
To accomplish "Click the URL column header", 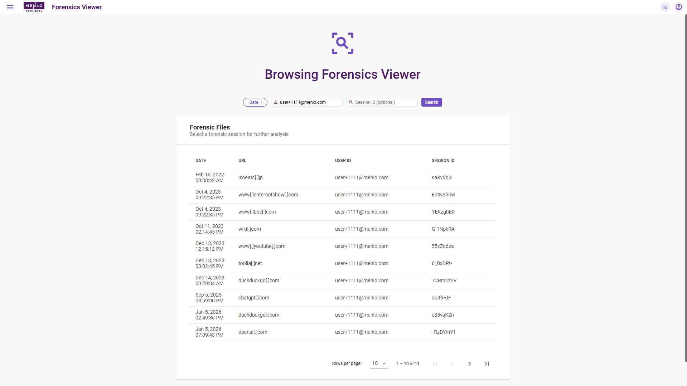I will [x=242, y=161].
